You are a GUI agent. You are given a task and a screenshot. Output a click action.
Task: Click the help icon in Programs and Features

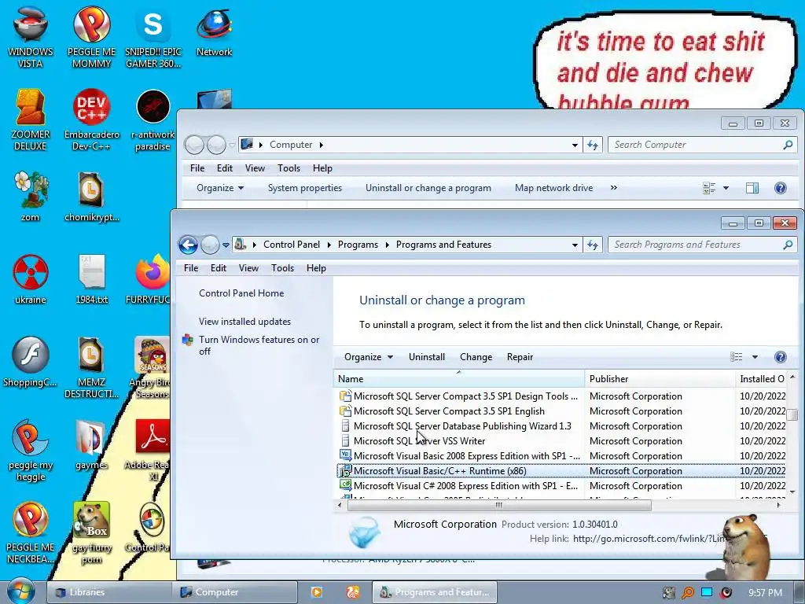pyautogui.click(x=781, y=357)
